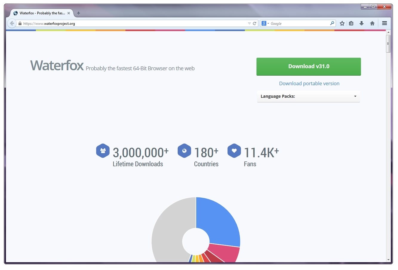Image resolution: width=398 pixels, height=270 pixels.
Task: Click Download v31.0 button
Action: tap(309, 66)
